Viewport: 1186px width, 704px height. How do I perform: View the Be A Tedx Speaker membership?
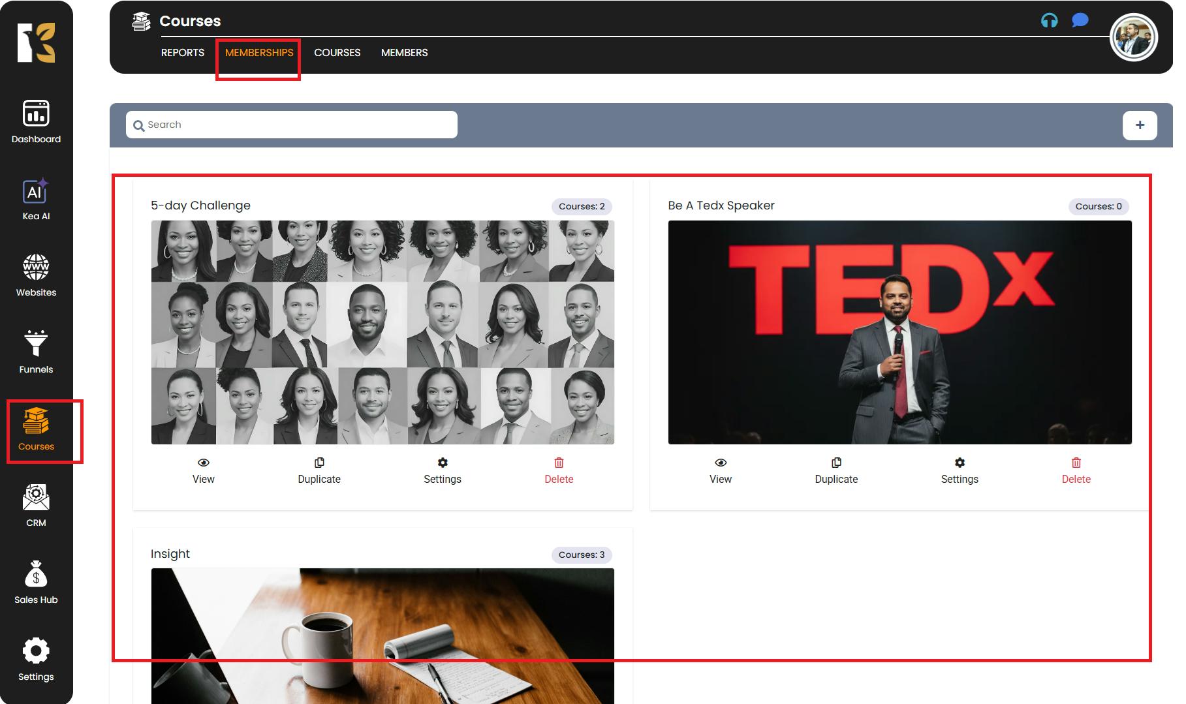pos(721,470)
